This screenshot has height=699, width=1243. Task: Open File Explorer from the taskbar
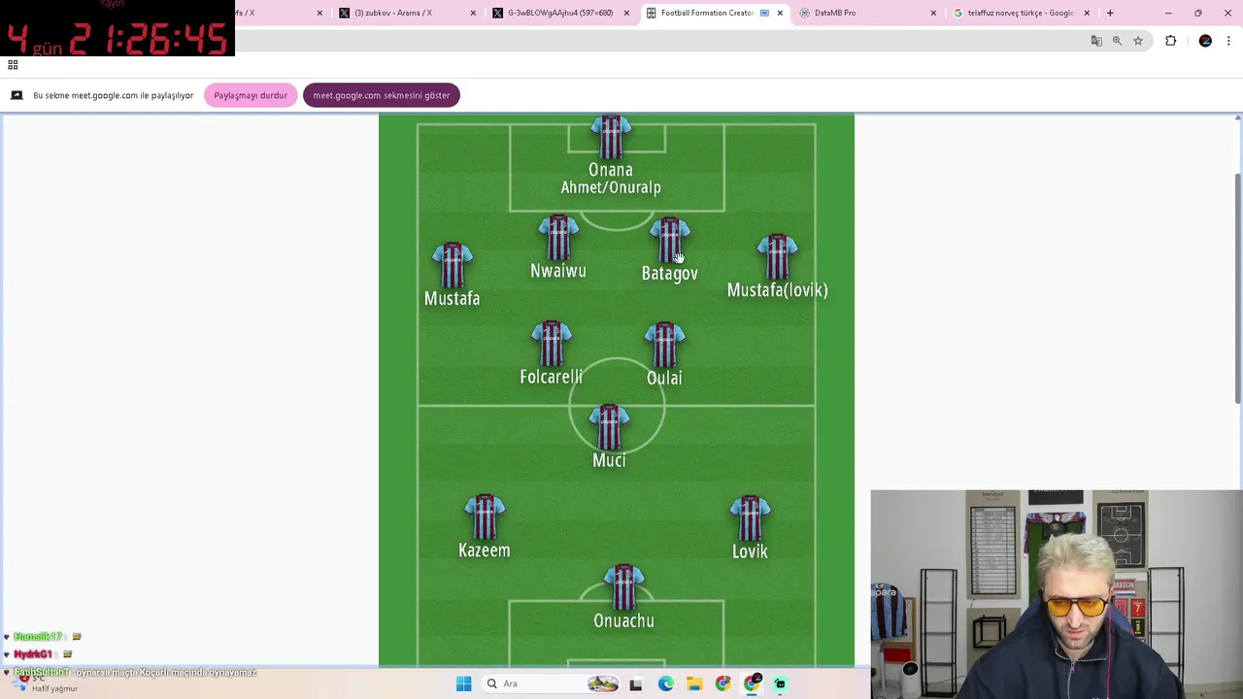click(x=694, y=683)
